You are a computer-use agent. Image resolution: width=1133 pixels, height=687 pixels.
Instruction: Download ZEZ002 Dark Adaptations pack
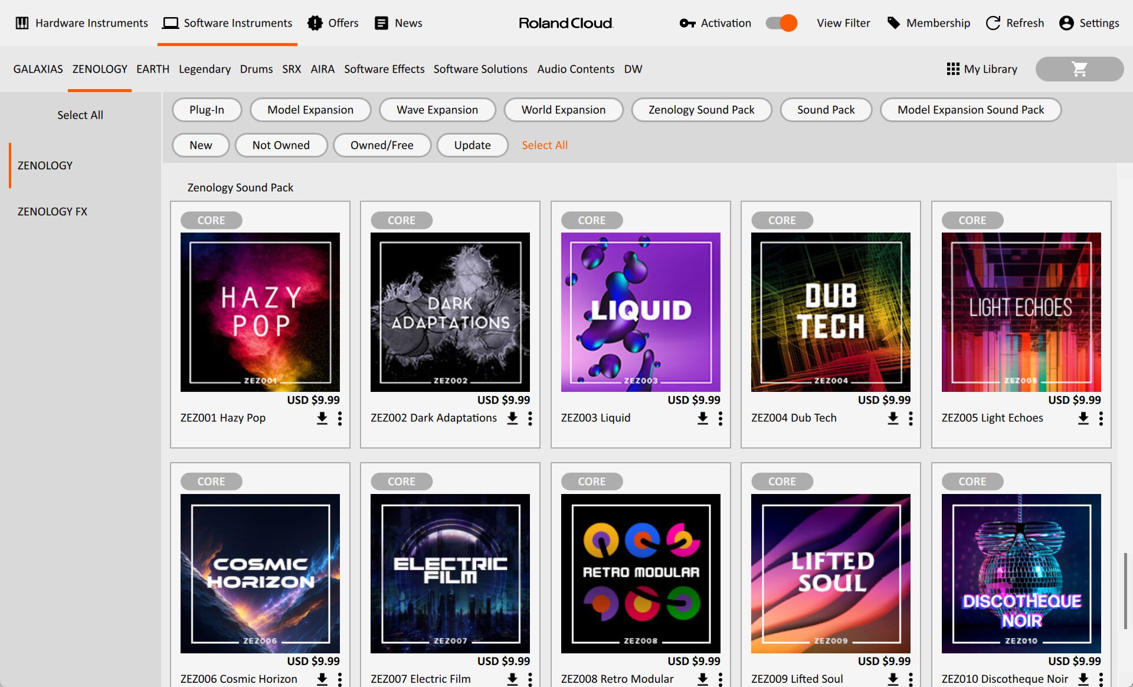pos(512,418)
